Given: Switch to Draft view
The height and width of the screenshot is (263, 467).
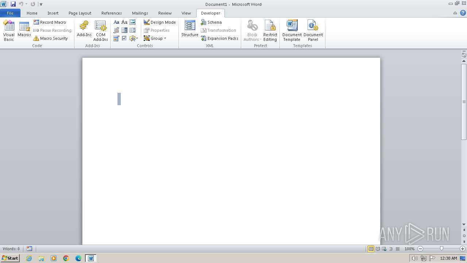Looking at the screenshot, I should [397, 249].
